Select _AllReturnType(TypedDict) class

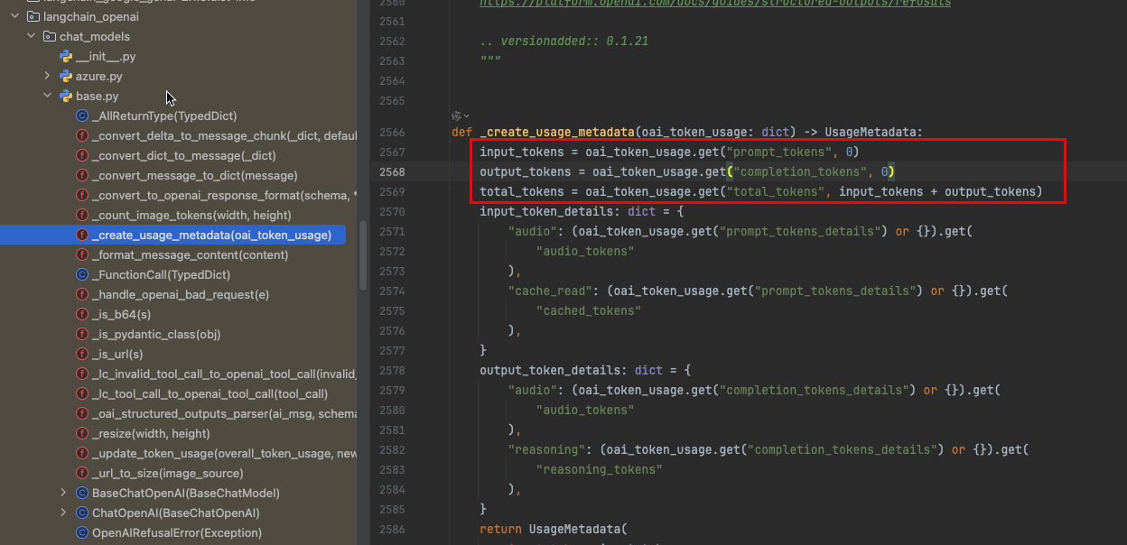[x=164, y=115]
